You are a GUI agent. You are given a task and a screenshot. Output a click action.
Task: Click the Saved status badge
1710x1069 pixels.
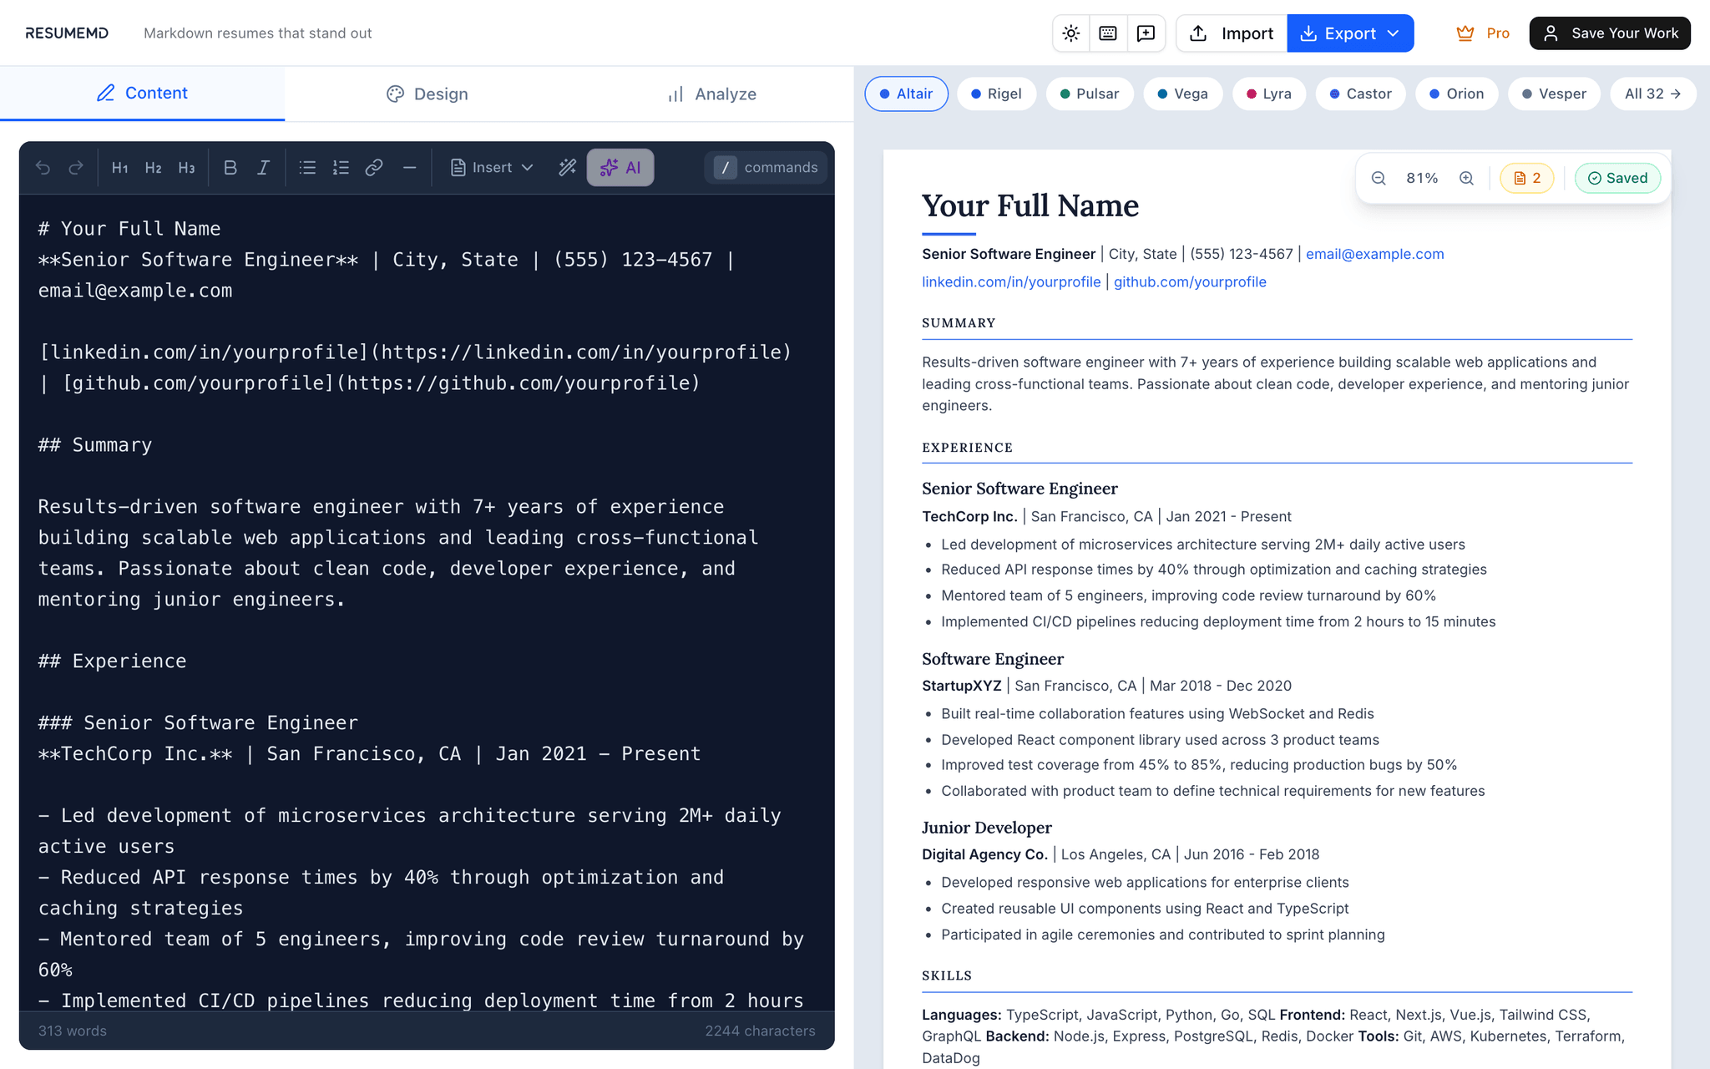click(1617, 178)
